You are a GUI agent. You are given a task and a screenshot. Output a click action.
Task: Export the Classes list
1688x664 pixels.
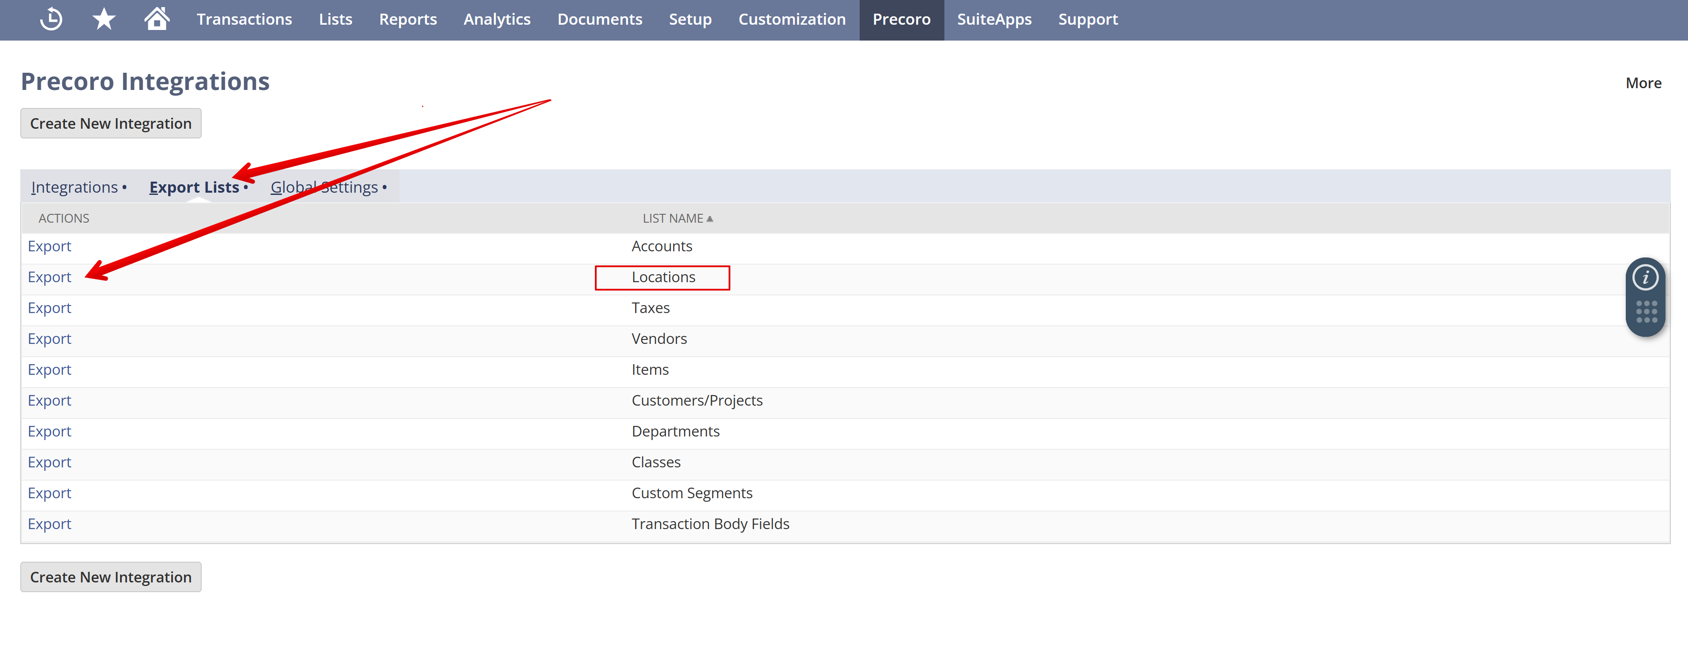[x=49, y=462]
